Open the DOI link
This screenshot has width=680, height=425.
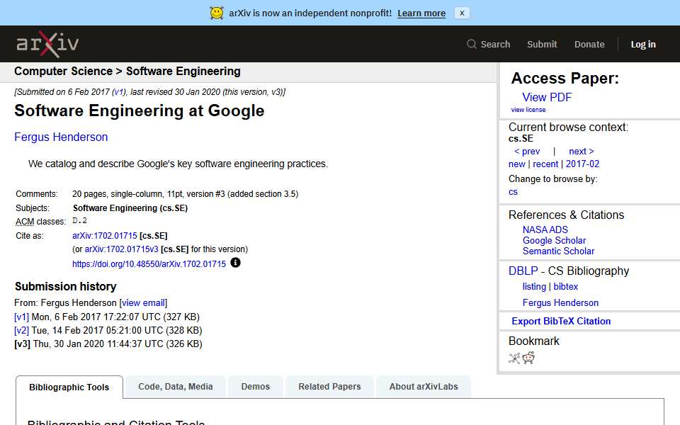[x=149, y=263]
